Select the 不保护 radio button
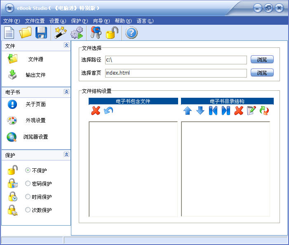 (28, 170)
